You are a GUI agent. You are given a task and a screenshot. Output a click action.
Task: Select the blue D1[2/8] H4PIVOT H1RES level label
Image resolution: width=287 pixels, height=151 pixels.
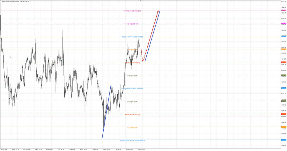132,37
